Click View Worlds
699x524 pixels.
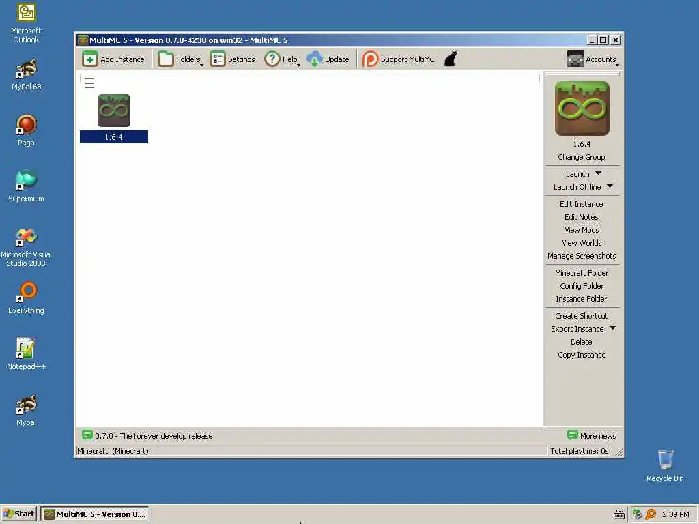coord(582,242)
